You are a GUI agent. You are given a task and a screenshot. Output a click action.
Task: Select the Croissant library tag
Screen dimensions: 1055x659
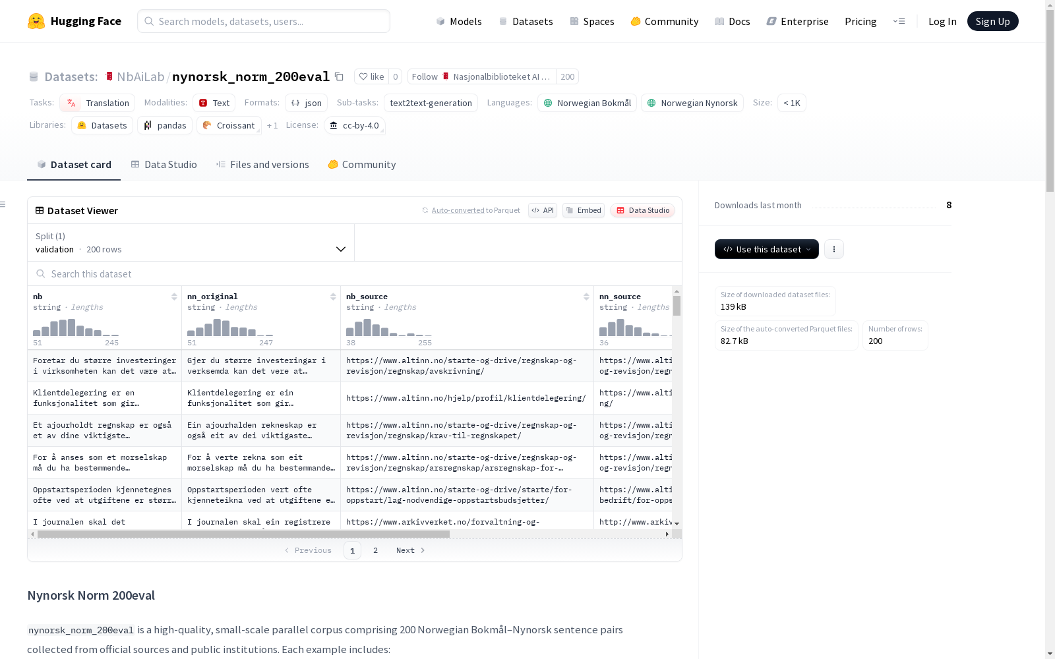pyautogui.click(x=229, y=125)
